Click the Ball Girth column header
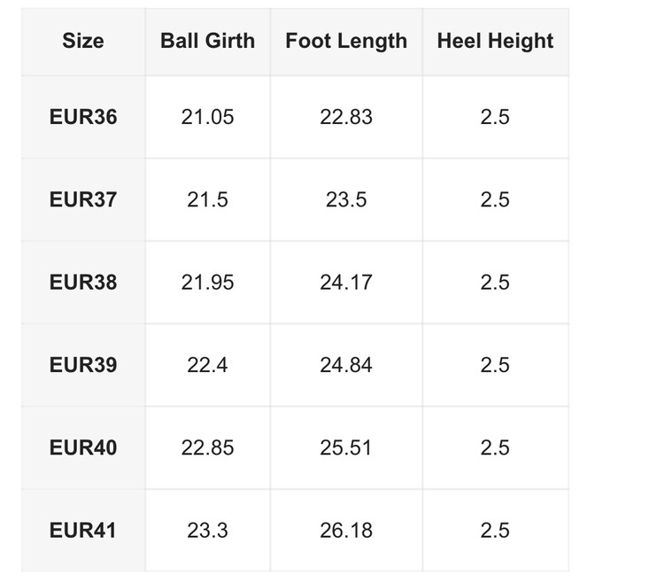Screen dimensions: 664x583 coord(207,41)
